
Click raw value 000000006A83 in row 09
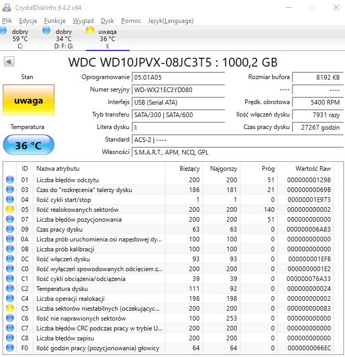(x=309, y=229)
